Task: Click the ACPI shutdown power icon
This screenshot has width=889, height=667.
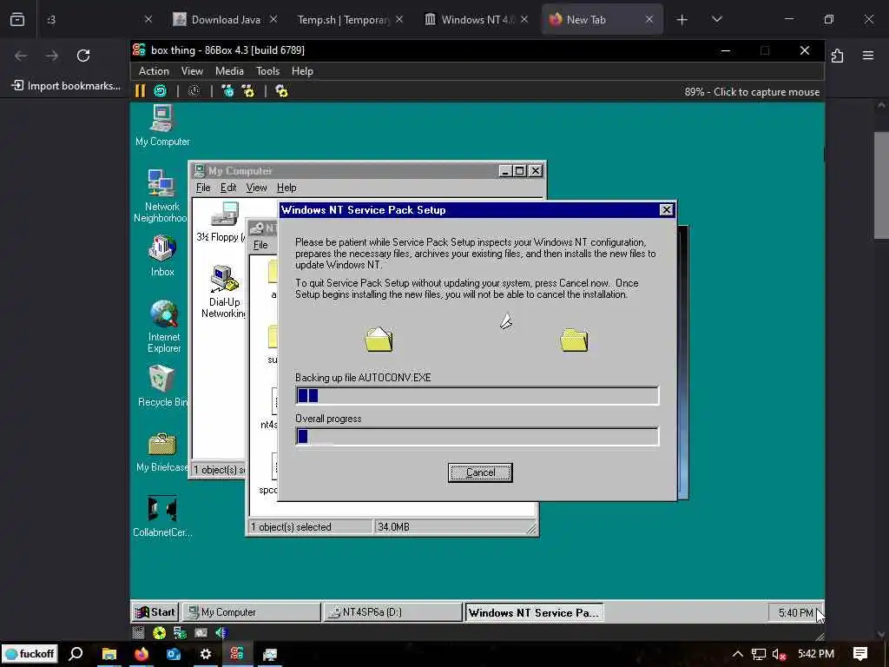Action: tap(194, 90)
